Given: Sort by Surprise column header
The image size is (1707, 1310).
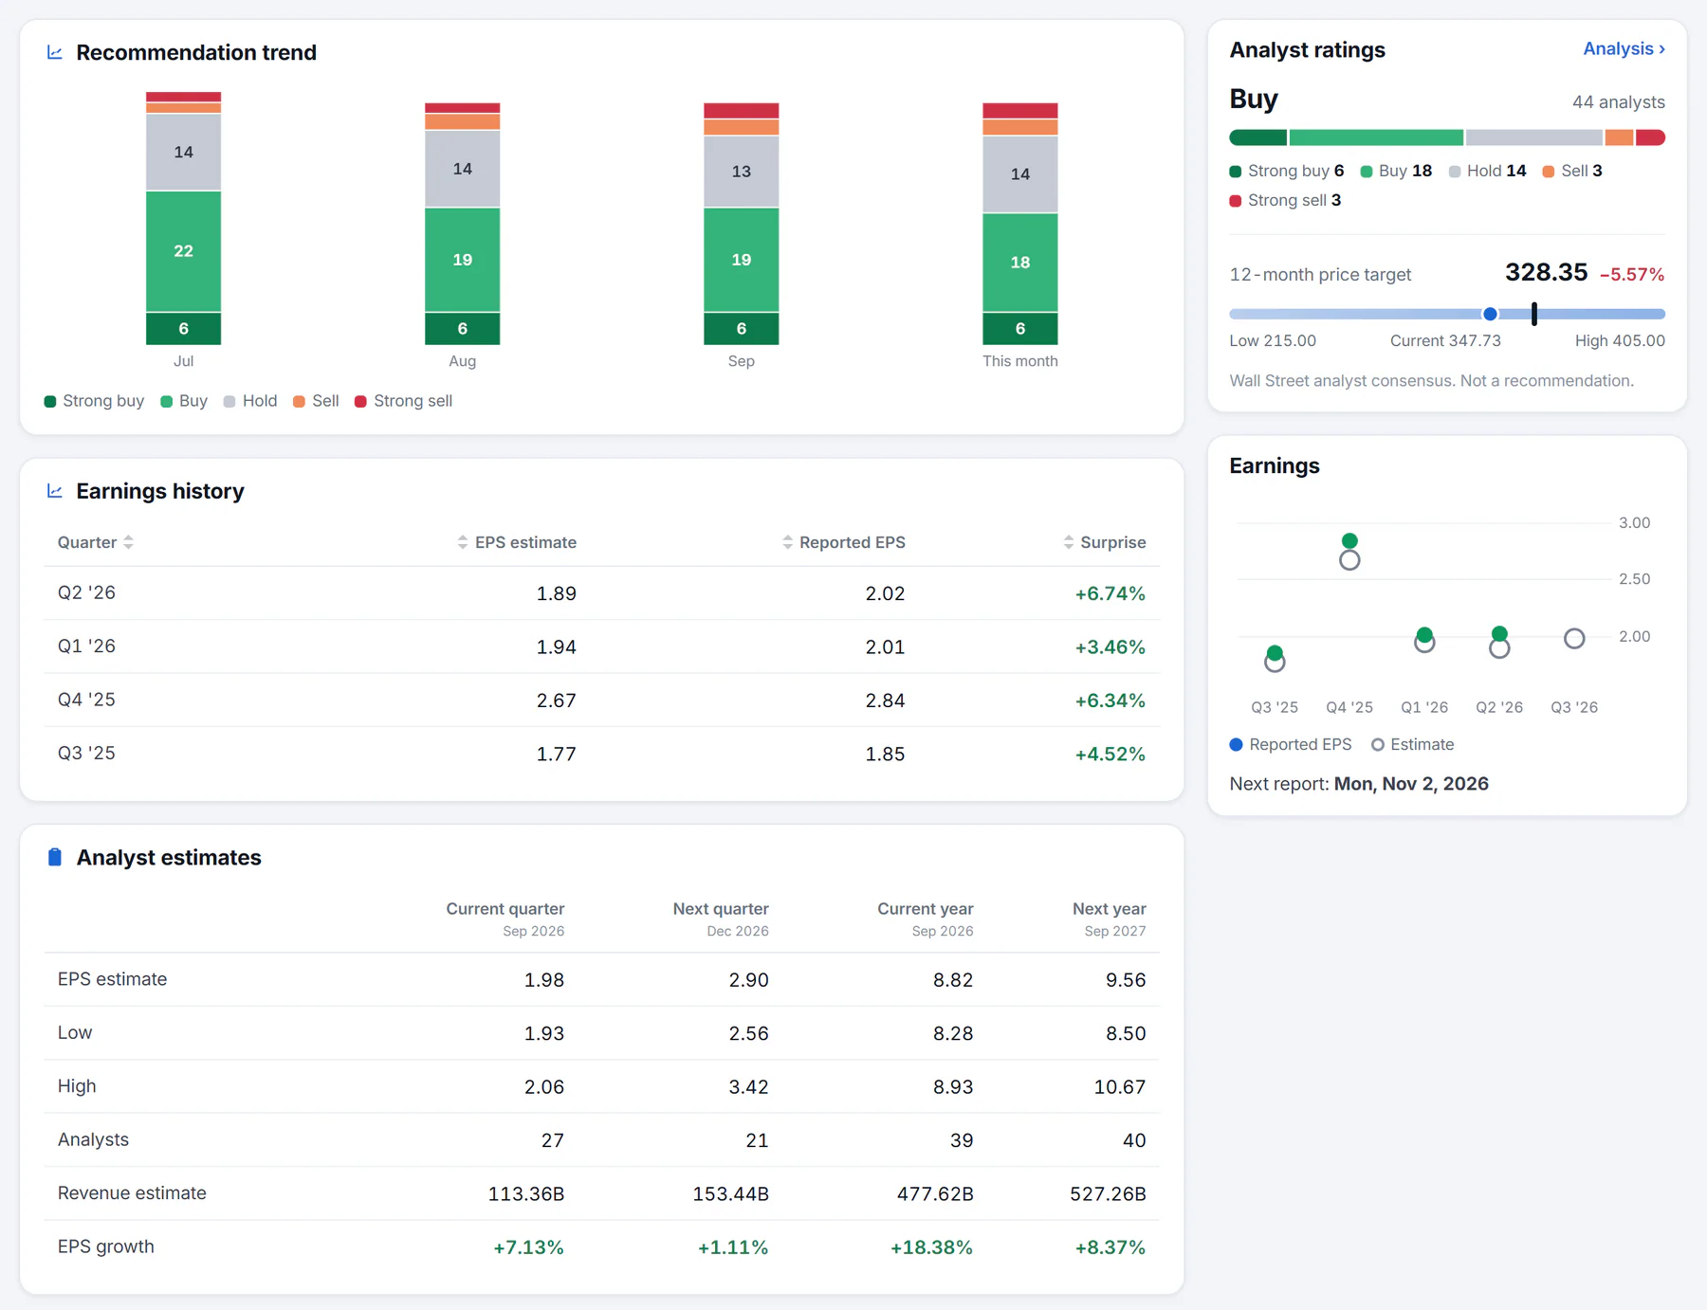Looking at the screenshot, I should [x=1104, y=542].
